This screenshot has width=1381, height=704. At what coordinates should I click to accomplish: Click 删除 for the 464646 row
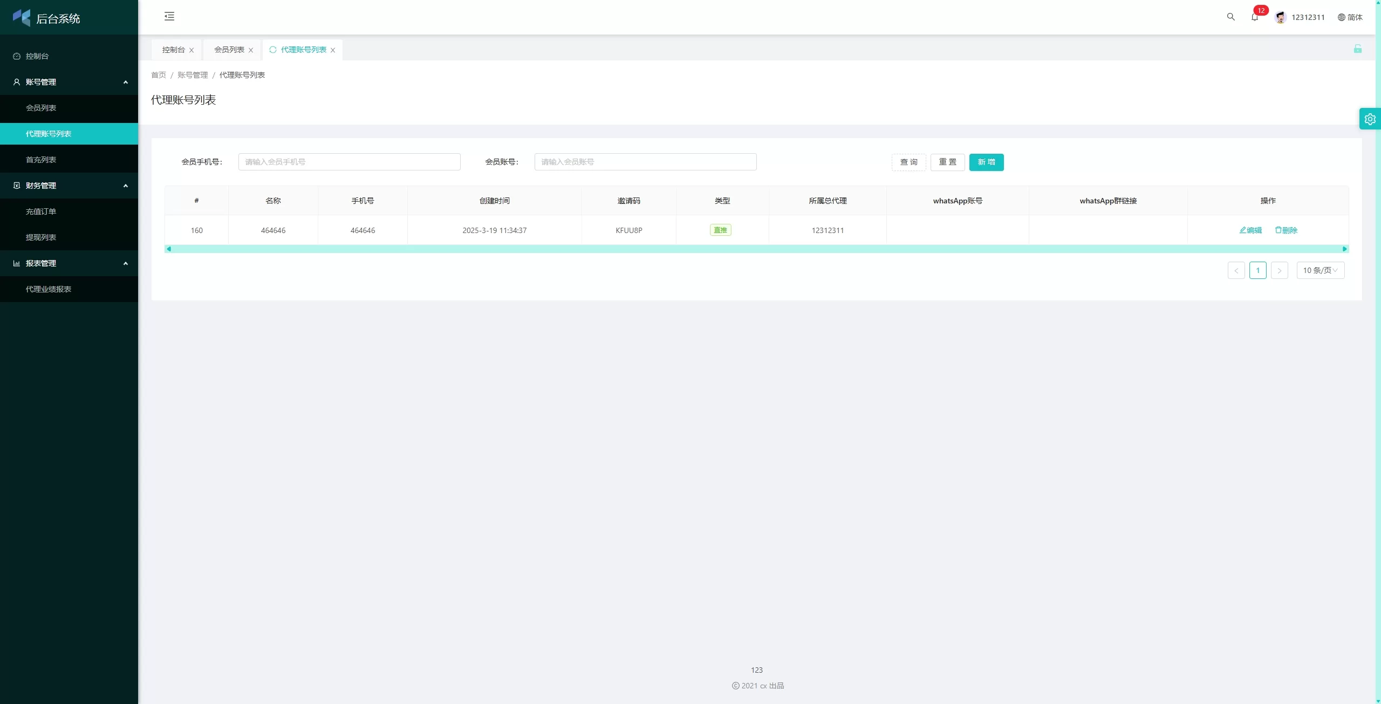[1286, 230]
